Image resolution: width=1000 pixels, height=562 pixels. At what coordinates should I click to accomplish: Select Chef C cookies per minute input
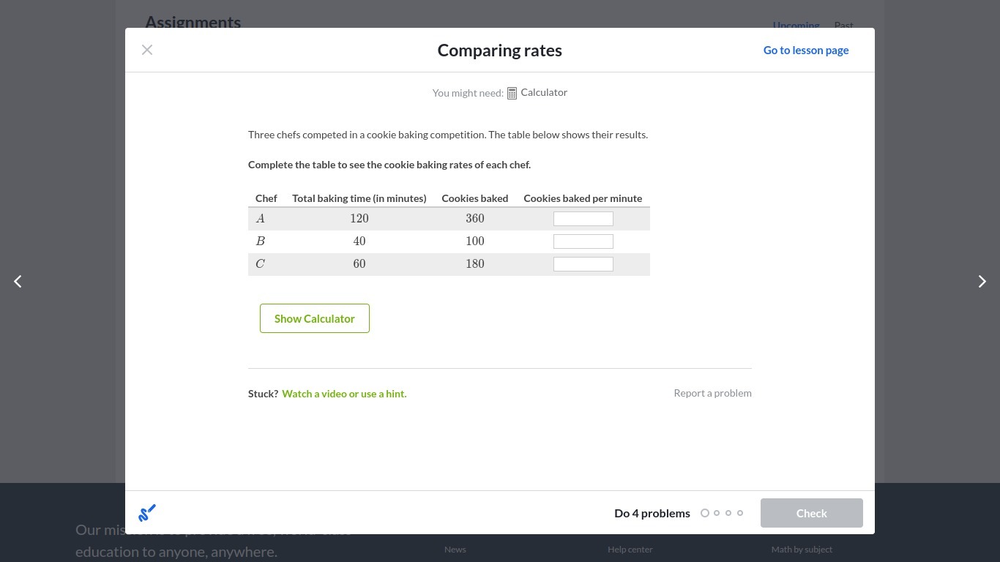click(x=583, y=264)
